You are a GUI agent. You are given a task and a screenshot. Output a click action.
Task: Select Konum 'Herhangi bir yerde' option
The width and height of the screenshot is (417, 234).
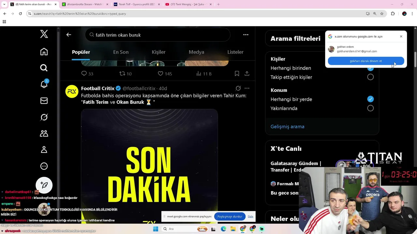pos(370,99)
